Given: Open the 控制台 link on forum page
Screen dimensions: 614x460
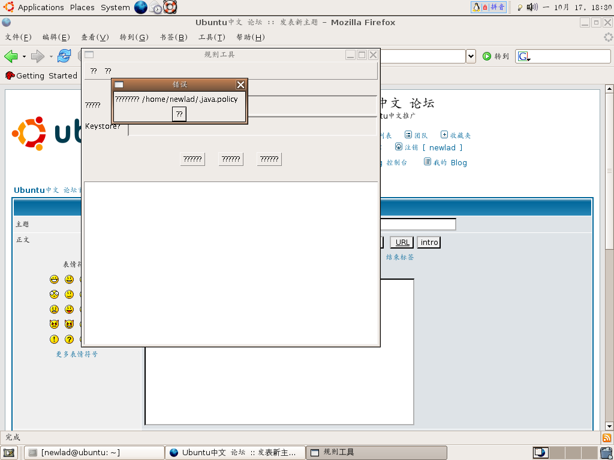Looking at the screenshot, I should tap(397, 163).
